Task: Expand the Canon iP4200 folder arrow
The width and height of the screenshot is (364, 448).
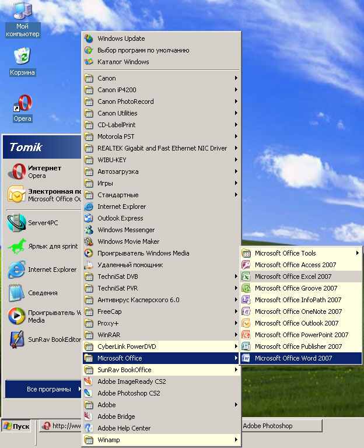Action: [236, 90]
